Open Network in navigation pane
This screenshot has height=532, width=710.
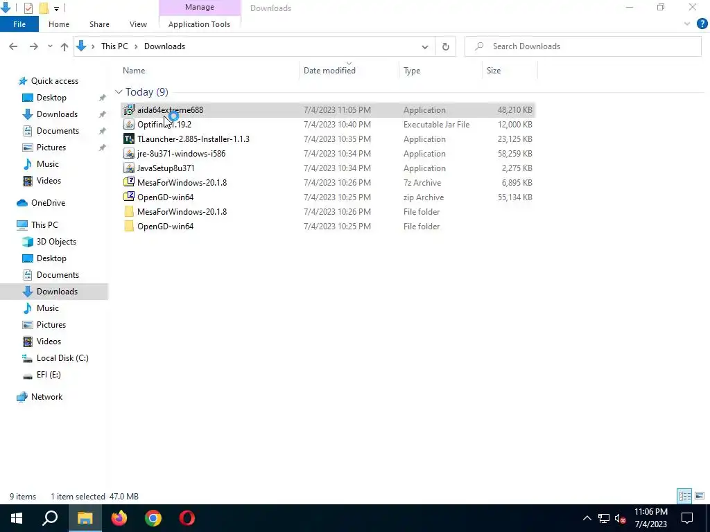click(x=46, y=397)
